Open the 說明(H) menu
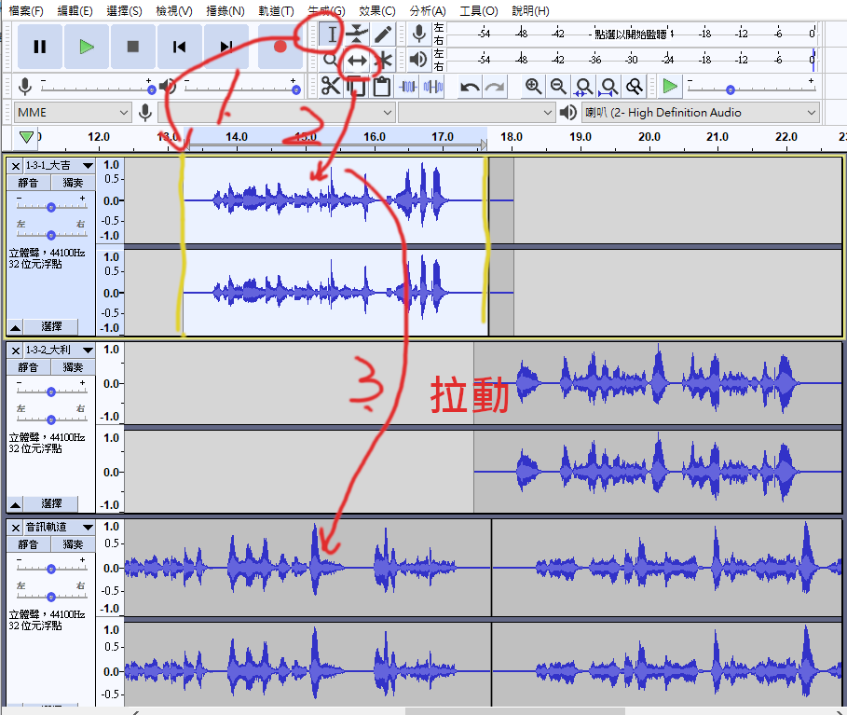 [530, 11]
